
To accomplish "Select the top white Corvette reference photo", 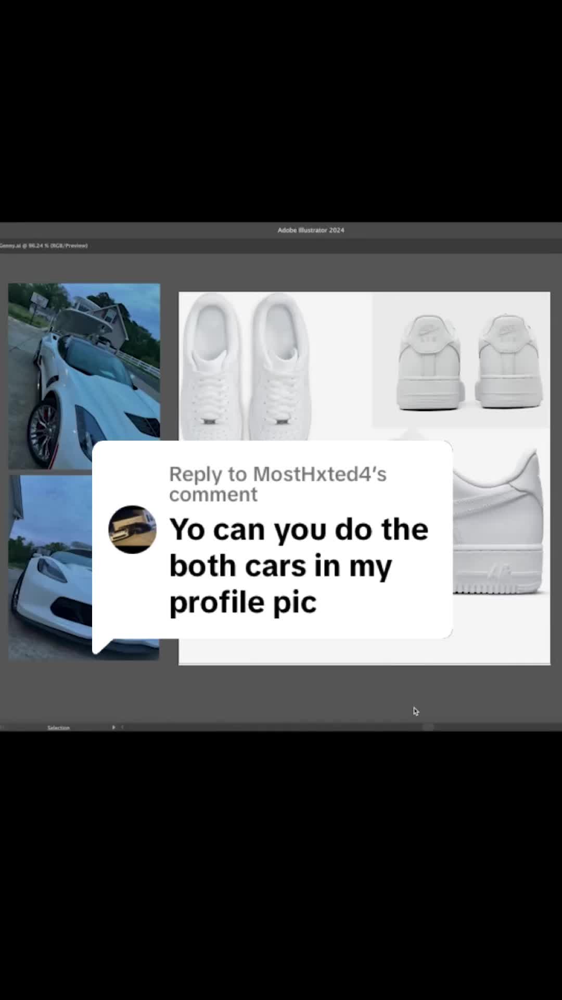I will point(84,376).
